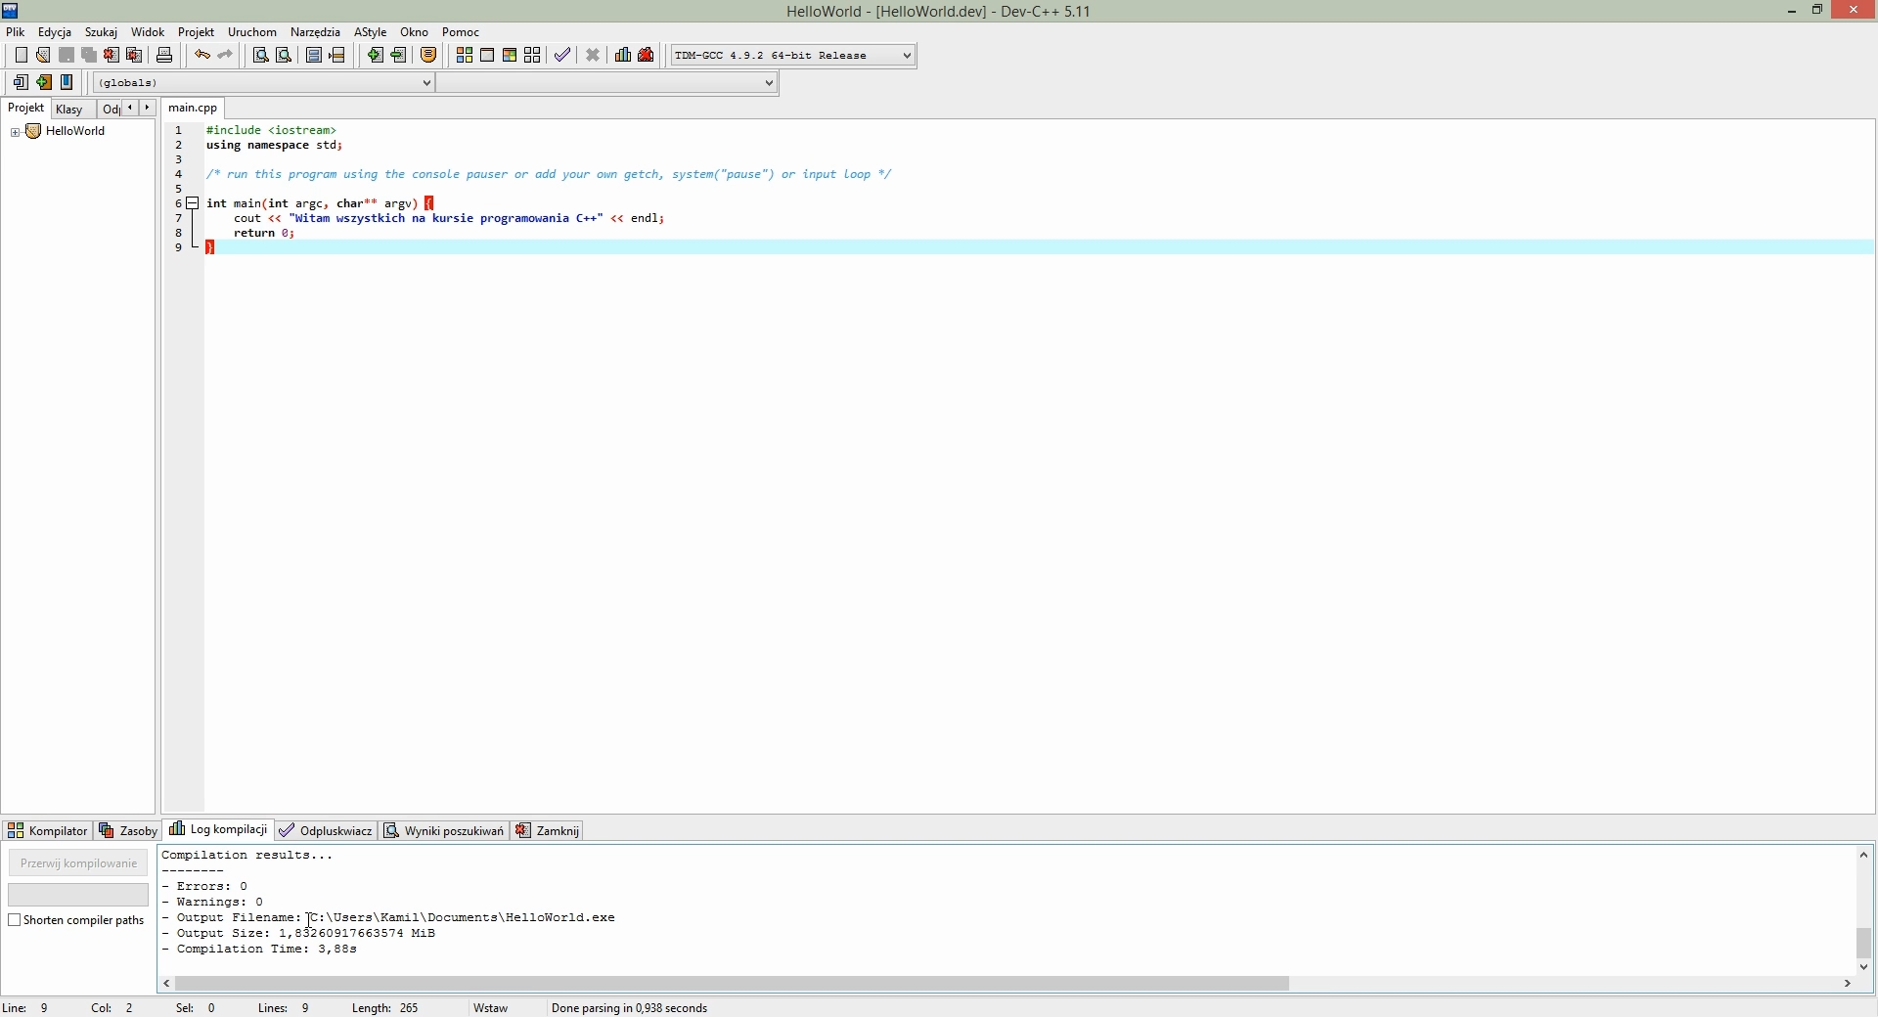
Task: Open the profile analysis bar chart icon
Action: (x=623, y=56)
